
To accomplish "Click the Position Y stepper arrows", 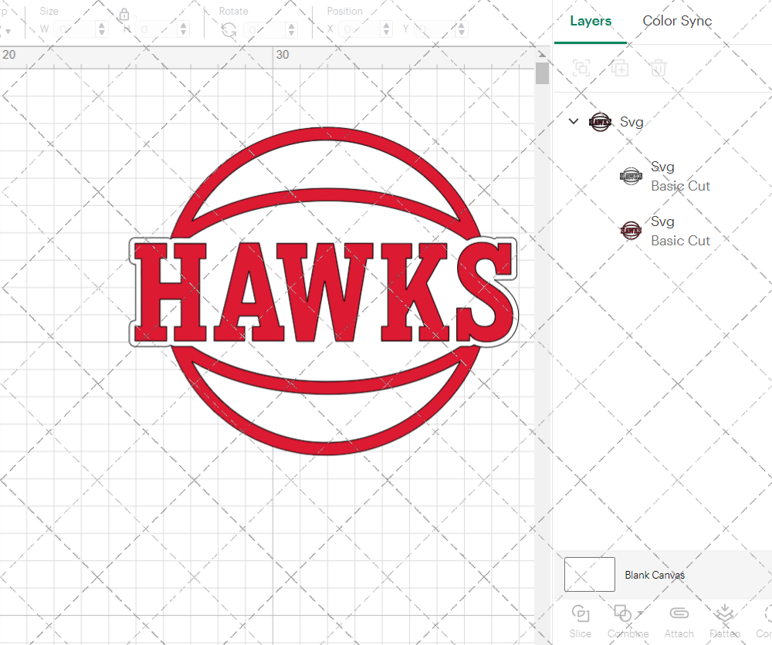I will pyautogui.click(x=462, y=29).
